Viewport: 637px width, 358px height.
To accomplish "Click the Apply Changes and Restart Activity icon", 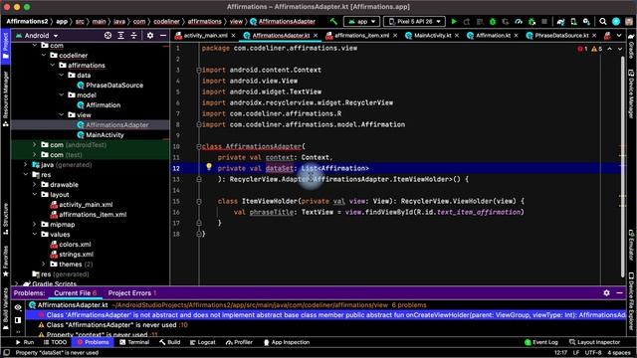I will [467, 22].
